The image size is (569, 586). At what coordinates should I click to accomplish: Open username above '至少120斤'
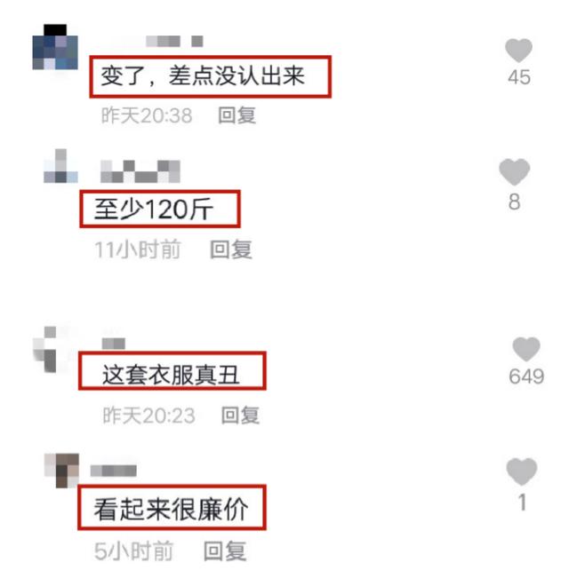[x=140, y=171]
